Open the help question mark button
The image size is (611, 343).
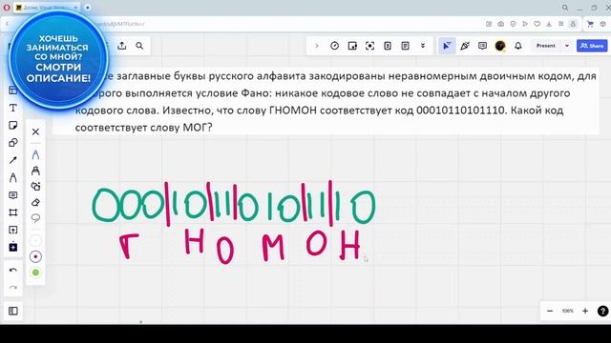click(602, 312)
